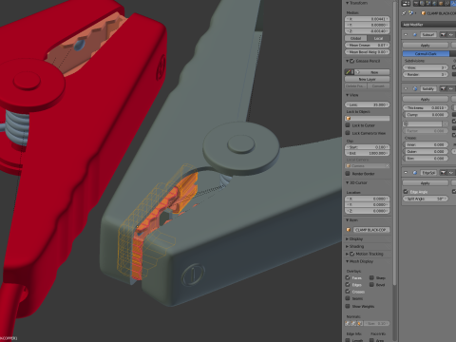The image size is (456, 342).
Task: Click the Grease Pencil draw pencil icon
Action: point(348,72)
